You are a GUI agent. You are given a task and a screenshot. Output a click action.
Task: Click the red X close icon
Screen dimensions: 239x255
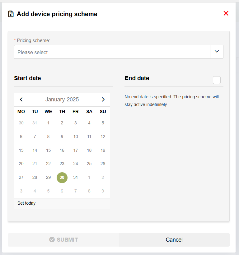pyautogui.click(x=226, y=13)
